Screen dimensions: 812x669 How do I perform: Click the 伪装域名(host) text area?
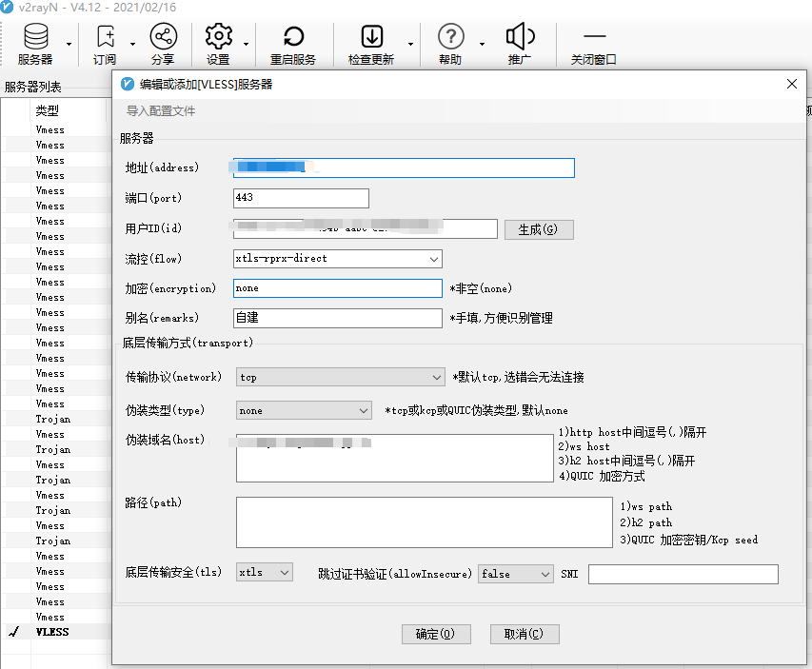[395, 458]
